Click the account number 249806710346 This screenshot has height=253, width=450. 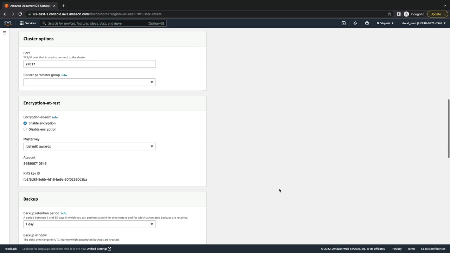pos(35,164)
